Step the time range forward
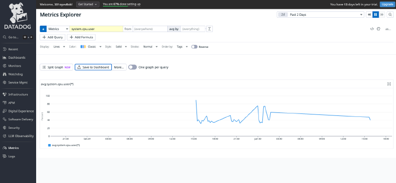 click(x=382, y=15)
